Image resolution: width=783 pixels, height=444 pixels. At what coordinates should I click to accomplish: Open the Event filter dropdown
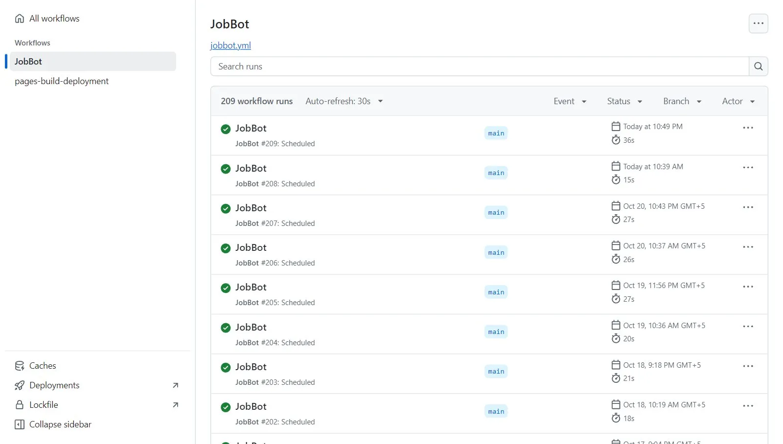570,101
